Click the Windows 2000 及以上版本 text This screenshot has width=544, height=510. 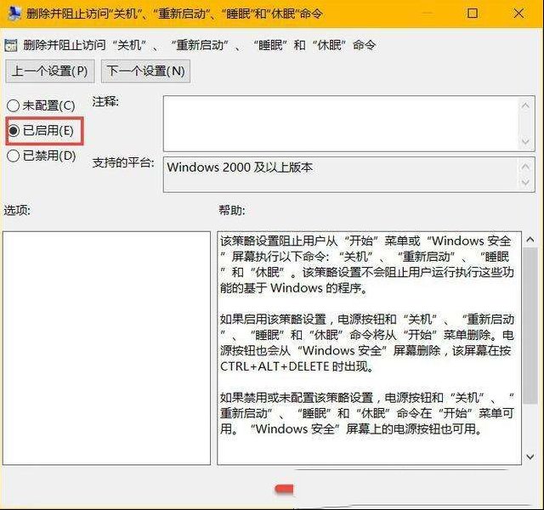click(240, 167)
